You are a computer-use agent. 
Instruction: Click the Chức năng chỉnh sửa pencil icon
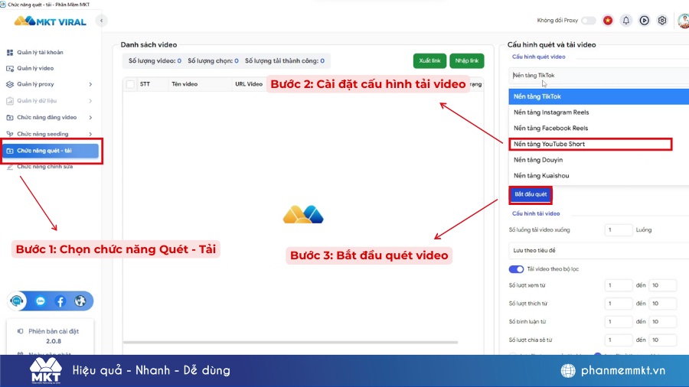pos(10,167)
